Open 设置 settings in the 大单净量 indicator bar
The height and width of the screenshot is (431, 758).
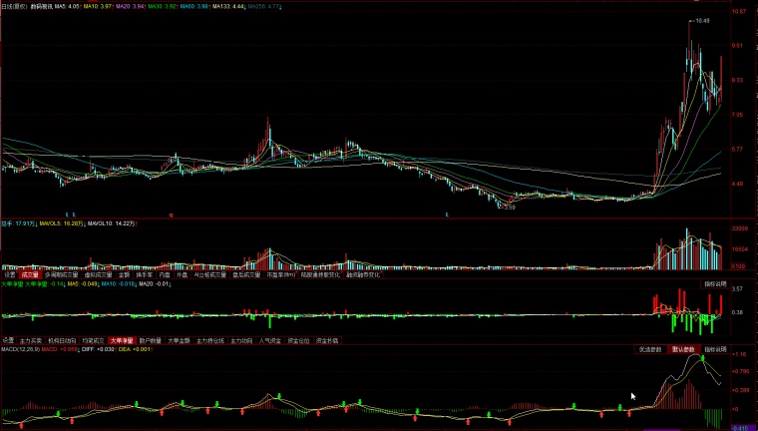tap(9, 340)
